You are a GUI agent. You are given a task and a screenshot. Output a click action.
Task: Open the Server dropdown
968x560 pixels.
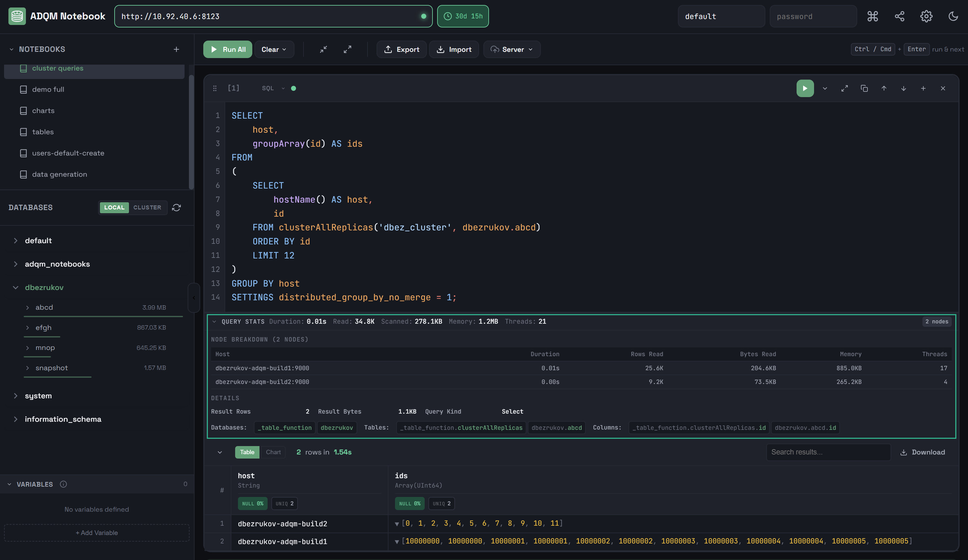pos(512,49)
